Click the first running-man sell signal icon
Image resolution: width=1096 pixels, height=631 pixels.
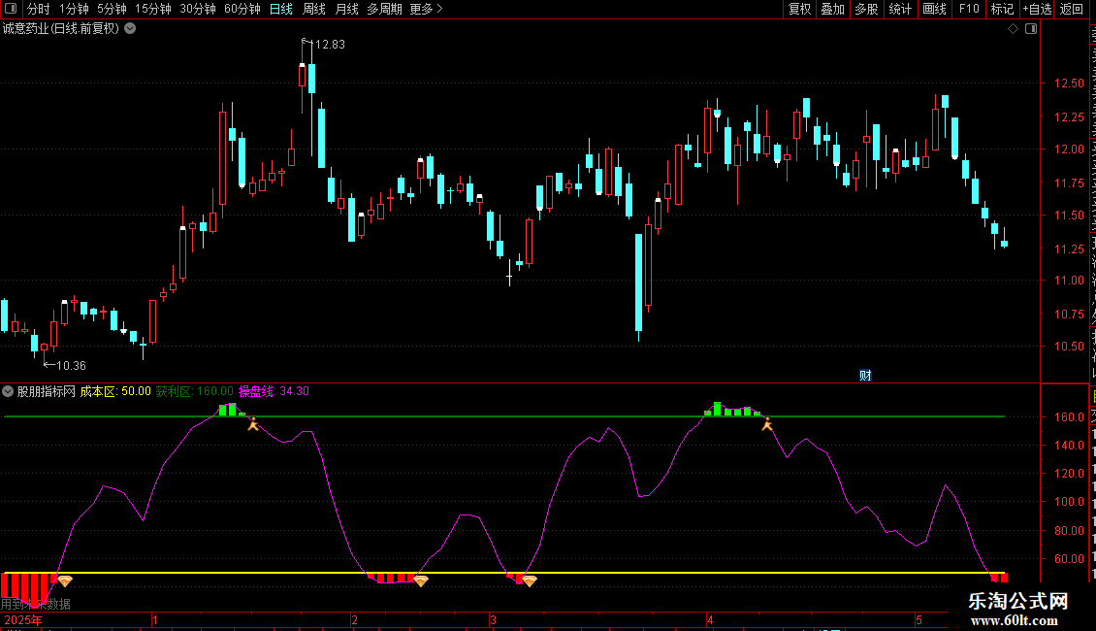coord(253,424)
